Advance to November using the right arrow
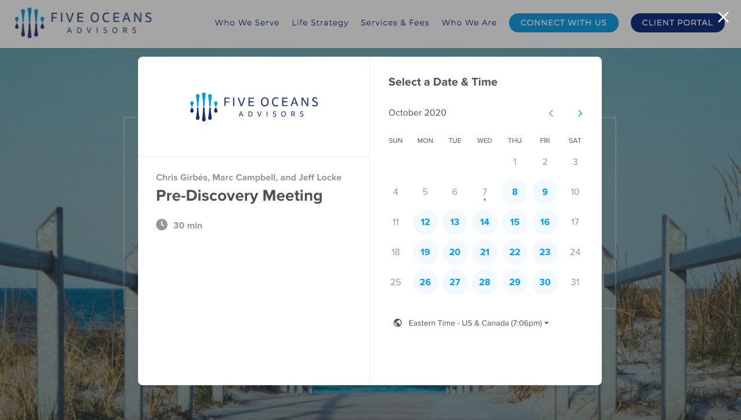 (580, 113)
